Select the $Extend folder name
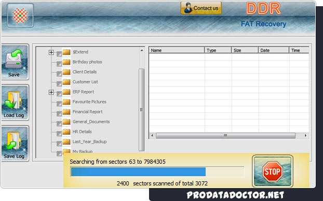Viewport: 323px width, 201px height. (80, 52)
